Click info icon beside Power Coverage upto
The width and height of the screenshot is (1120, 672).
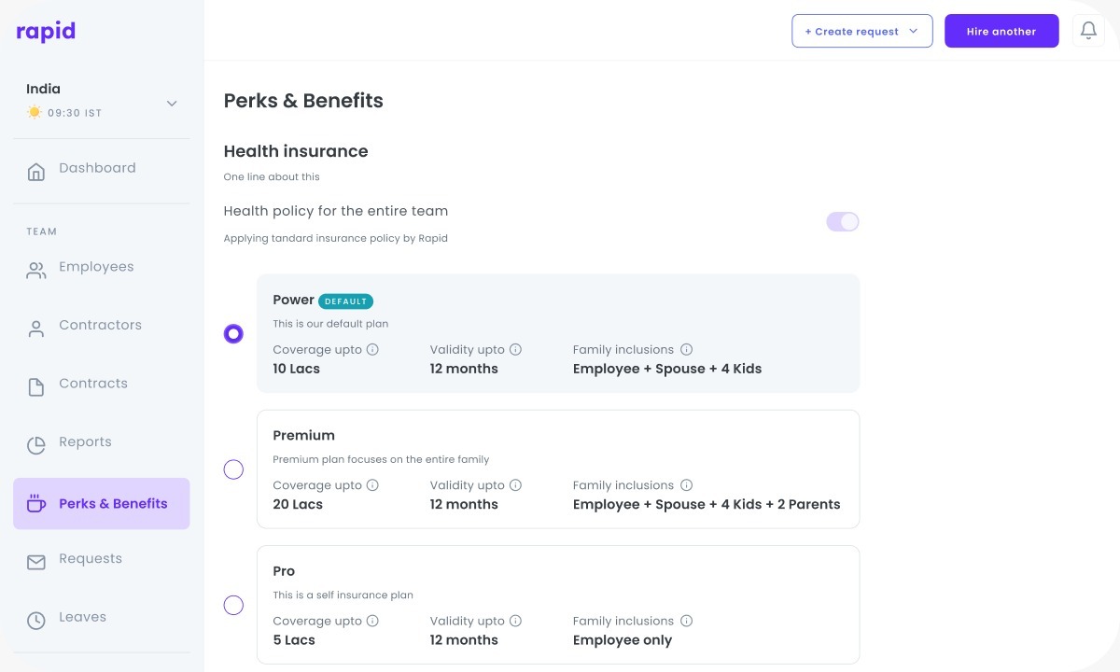pos(372,350)
